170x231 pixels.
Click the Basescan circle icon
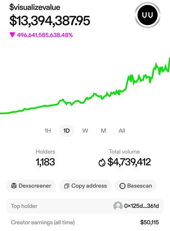[x=122, y=186]
